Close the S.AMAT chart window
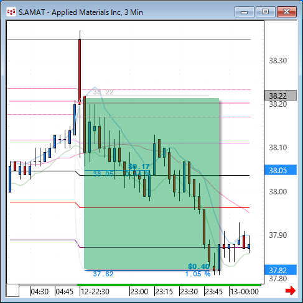303x303 pixels. 287,12
